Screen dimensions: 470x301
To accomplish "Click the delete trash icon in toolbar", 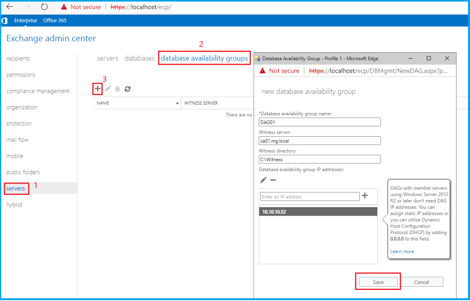I will tap(117, 89).
